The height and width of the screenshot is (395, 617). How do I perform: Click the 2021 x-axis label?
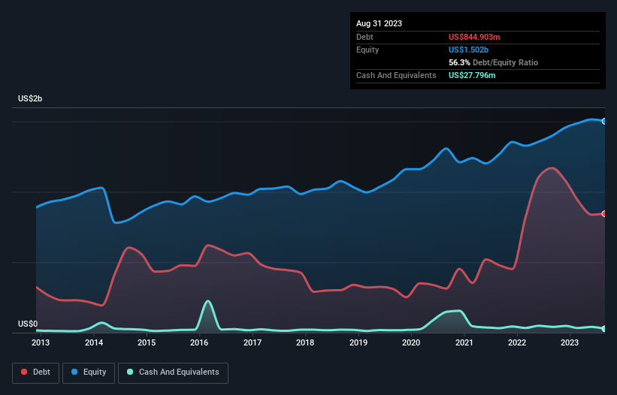coord(464,342)
